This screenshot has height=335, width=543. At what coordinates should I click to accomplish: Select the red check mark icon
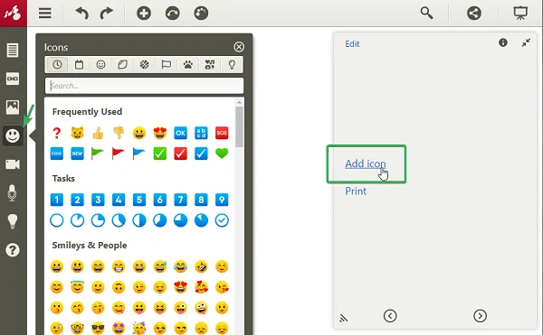pyautogui.click(x=180, y=154)
